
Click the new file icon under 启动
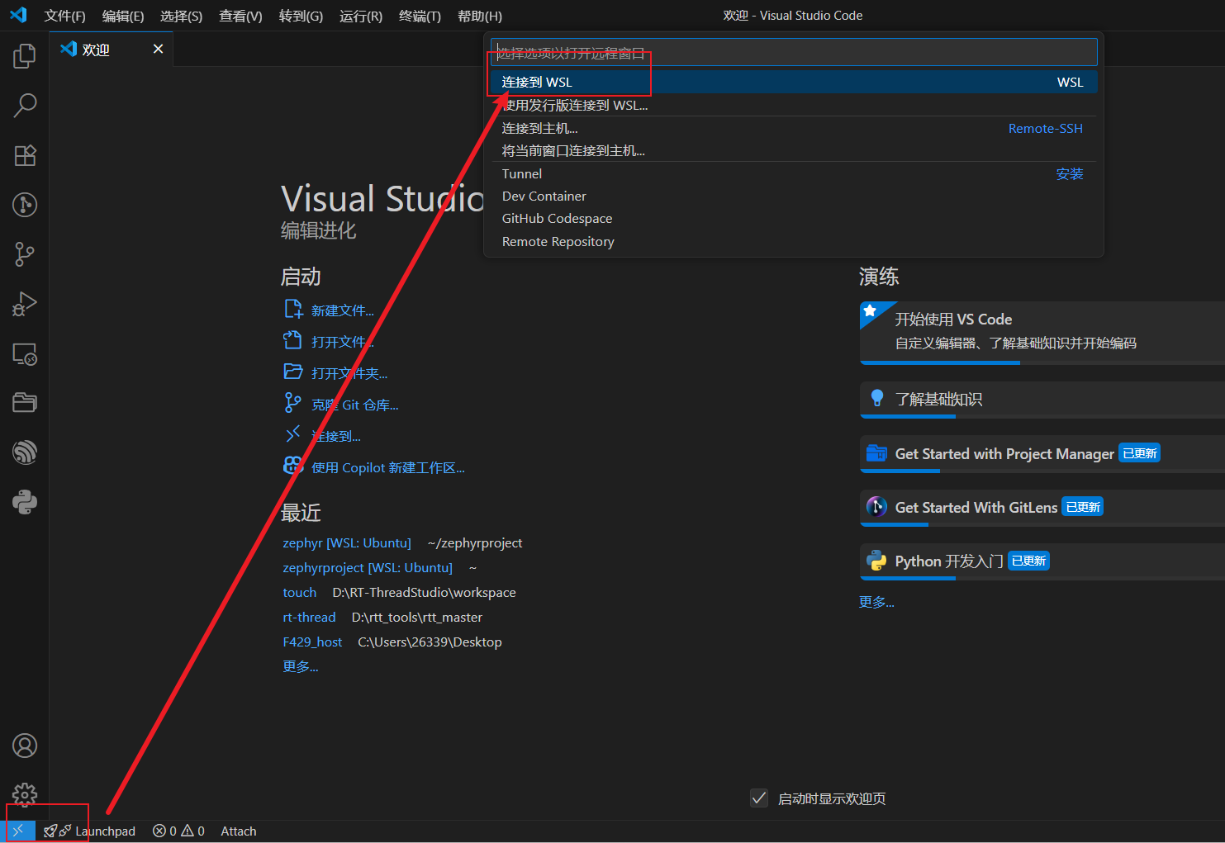pos(293,309)
